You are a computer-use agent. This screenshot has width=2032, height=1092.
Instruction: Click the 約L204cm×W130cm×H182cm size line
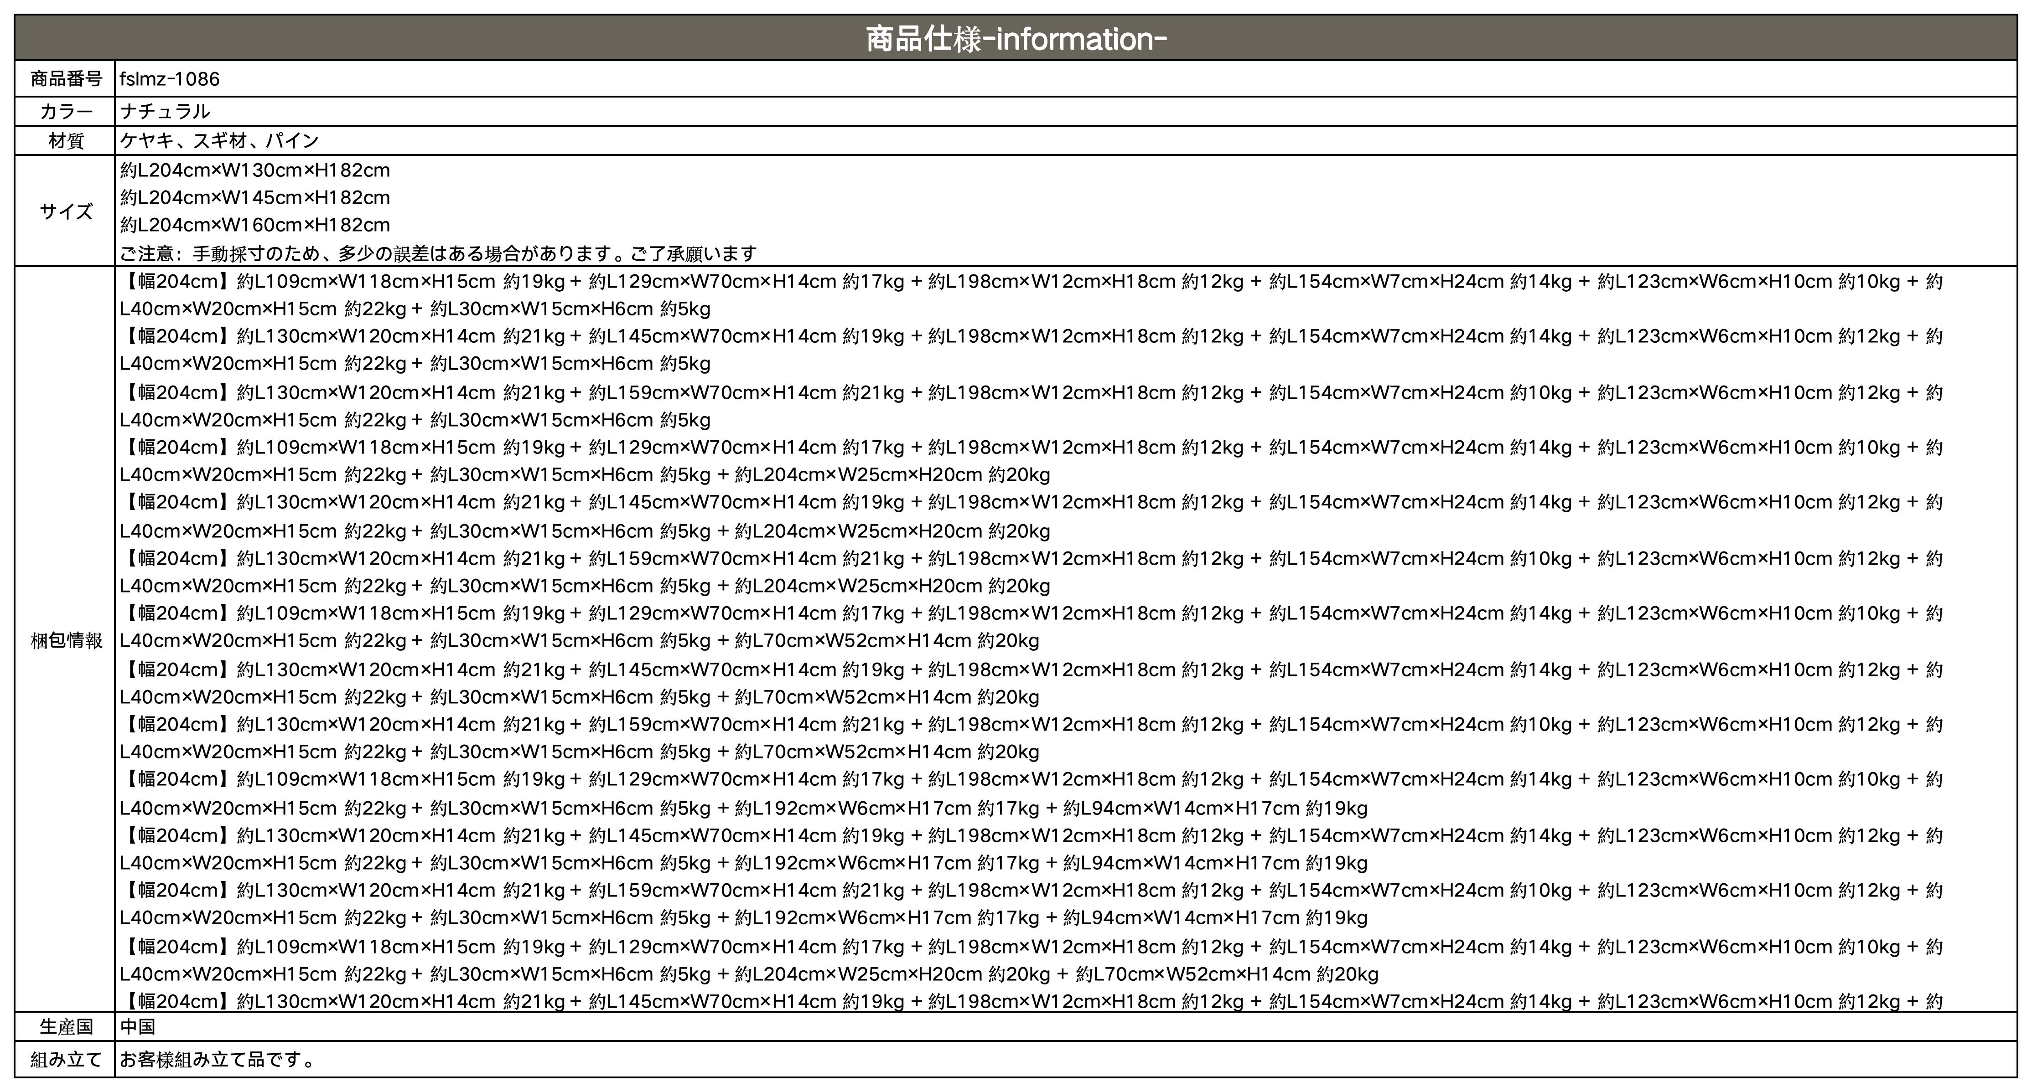pos(255,170)
